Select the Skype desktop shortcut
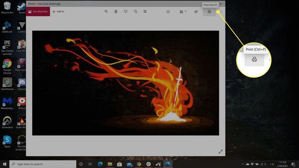 (7, 141)
